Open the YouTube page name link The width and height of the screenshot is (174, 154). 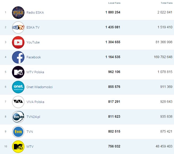click(x=33, y=42)
